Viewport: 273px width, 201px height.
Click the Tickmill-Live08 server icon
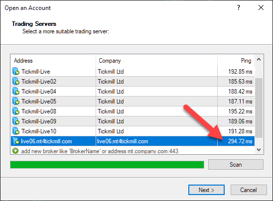16,111
